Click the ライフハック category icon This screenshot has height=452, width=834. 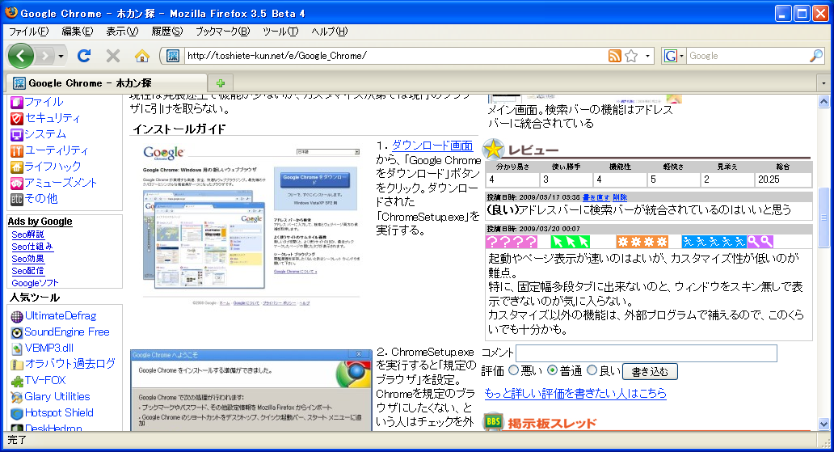click(17, 167)
